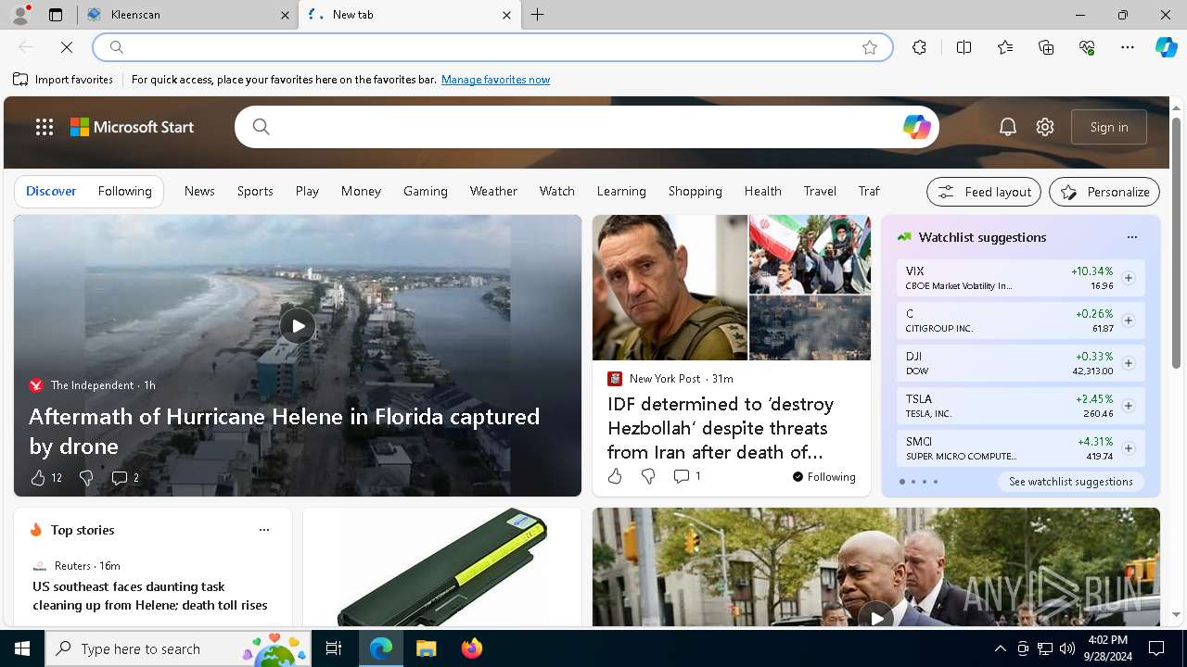Viewport: 1187px width, 667px height.
Task: Dislike the IDF Hezbollah article
Action: [x=648, y=476]
